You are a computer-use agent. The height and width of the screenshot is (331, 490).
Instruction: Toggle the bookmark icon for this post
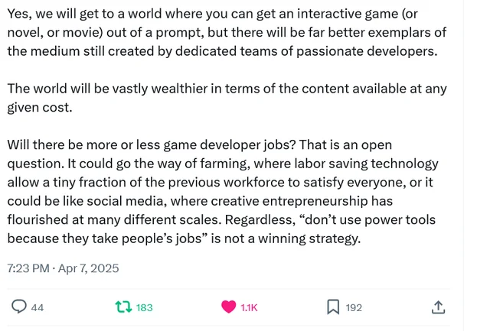[x=333, y=307]
